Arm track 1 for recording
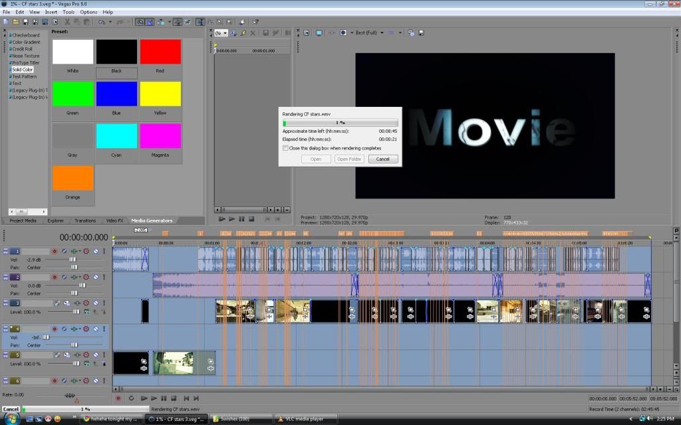The width and height of the screenshot is (681, 425). click(55, 251)
